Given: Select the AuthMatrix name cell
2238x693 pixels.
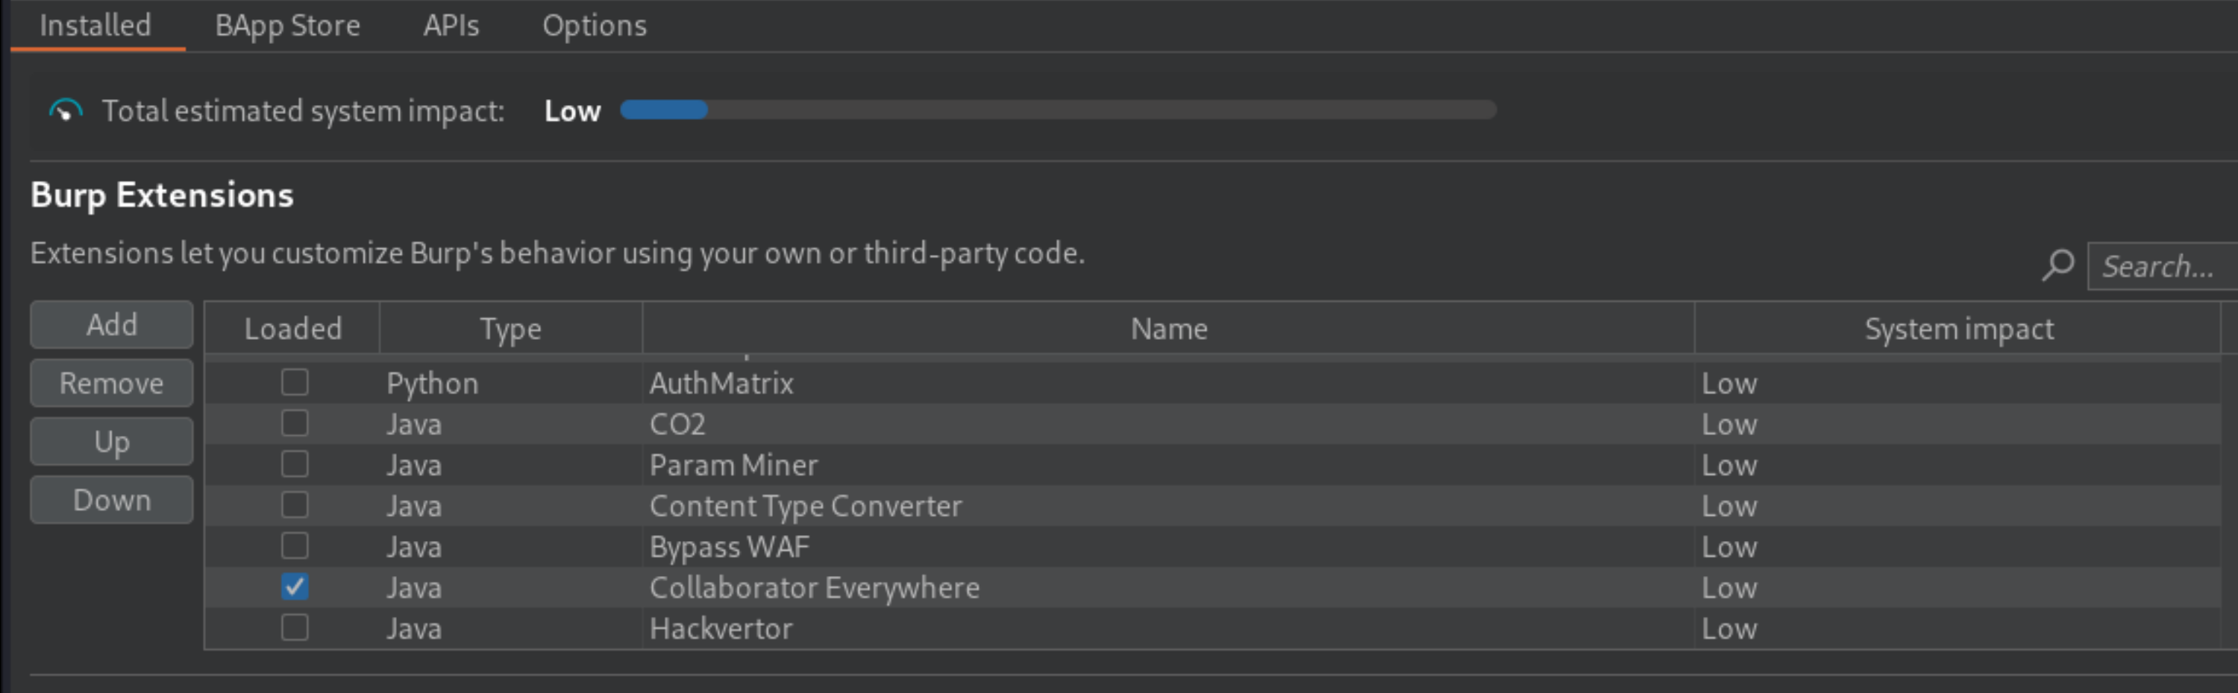Looking at the screenshot, I should point(1168,383).
